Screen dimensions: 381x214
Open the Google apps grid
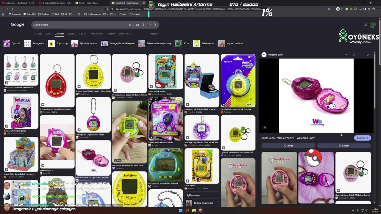pyautogui.click(x=366, y=25)
